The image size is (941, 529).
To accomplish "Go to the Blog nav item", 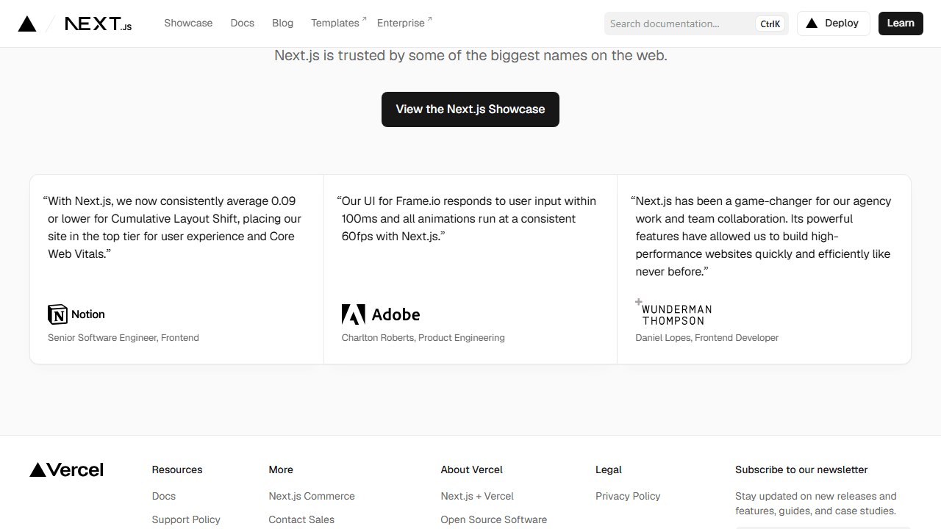I will [282, 23].
